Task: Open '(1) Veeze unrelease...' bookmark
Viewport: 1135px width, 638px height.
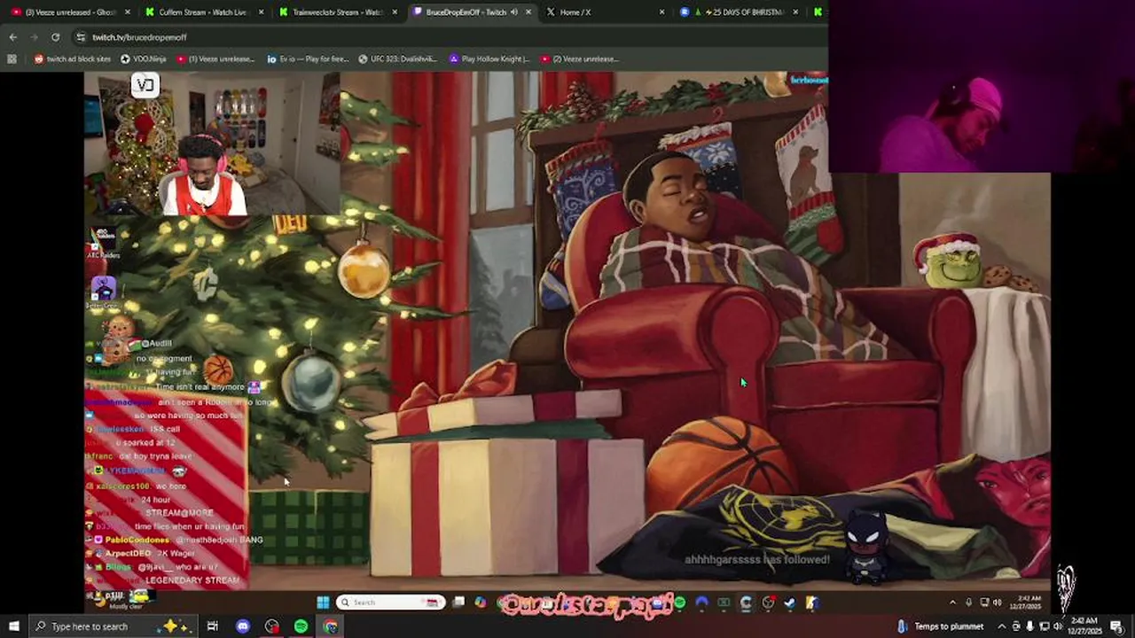Action: pos(215,59)
